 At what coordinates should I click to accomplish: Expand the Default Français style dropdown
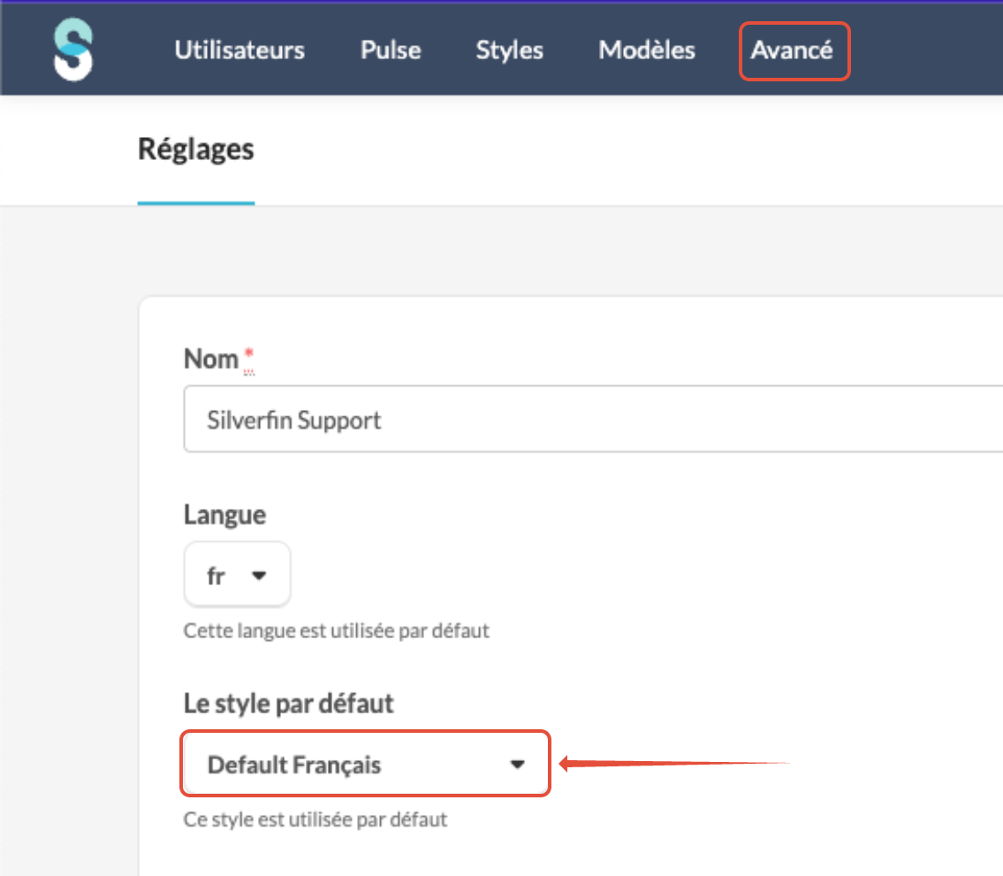coord(366,764)
